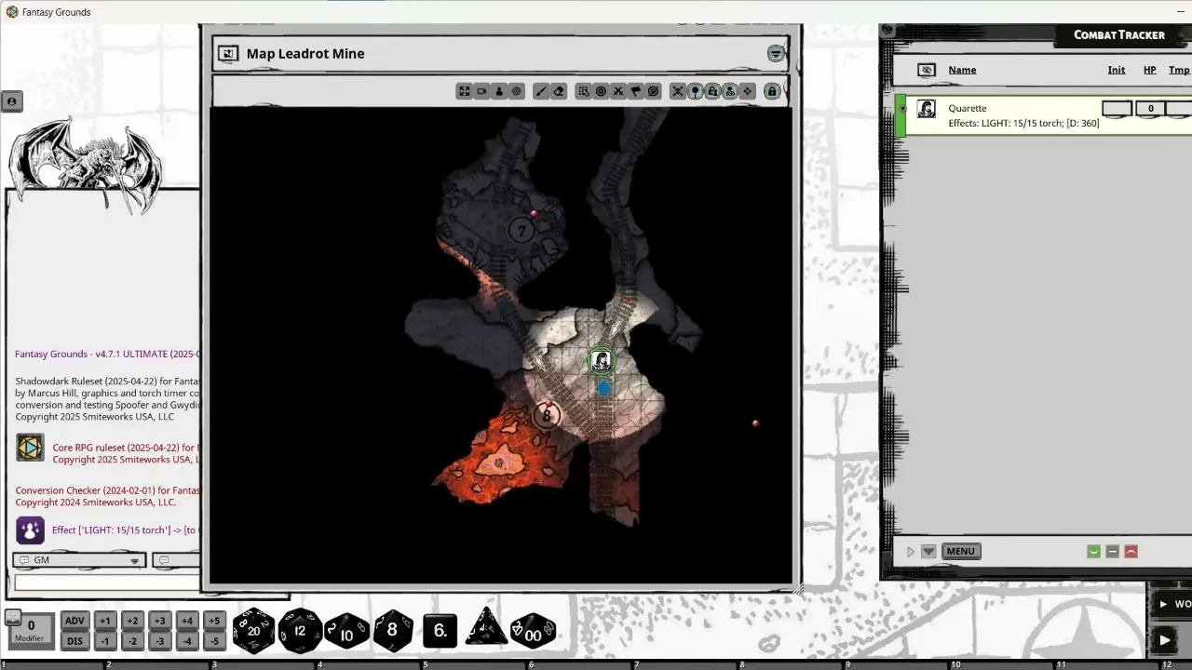This screenshot has height=670, width=1192.
Task: Click the +5 modifier button
Action: tap(214, 621)
